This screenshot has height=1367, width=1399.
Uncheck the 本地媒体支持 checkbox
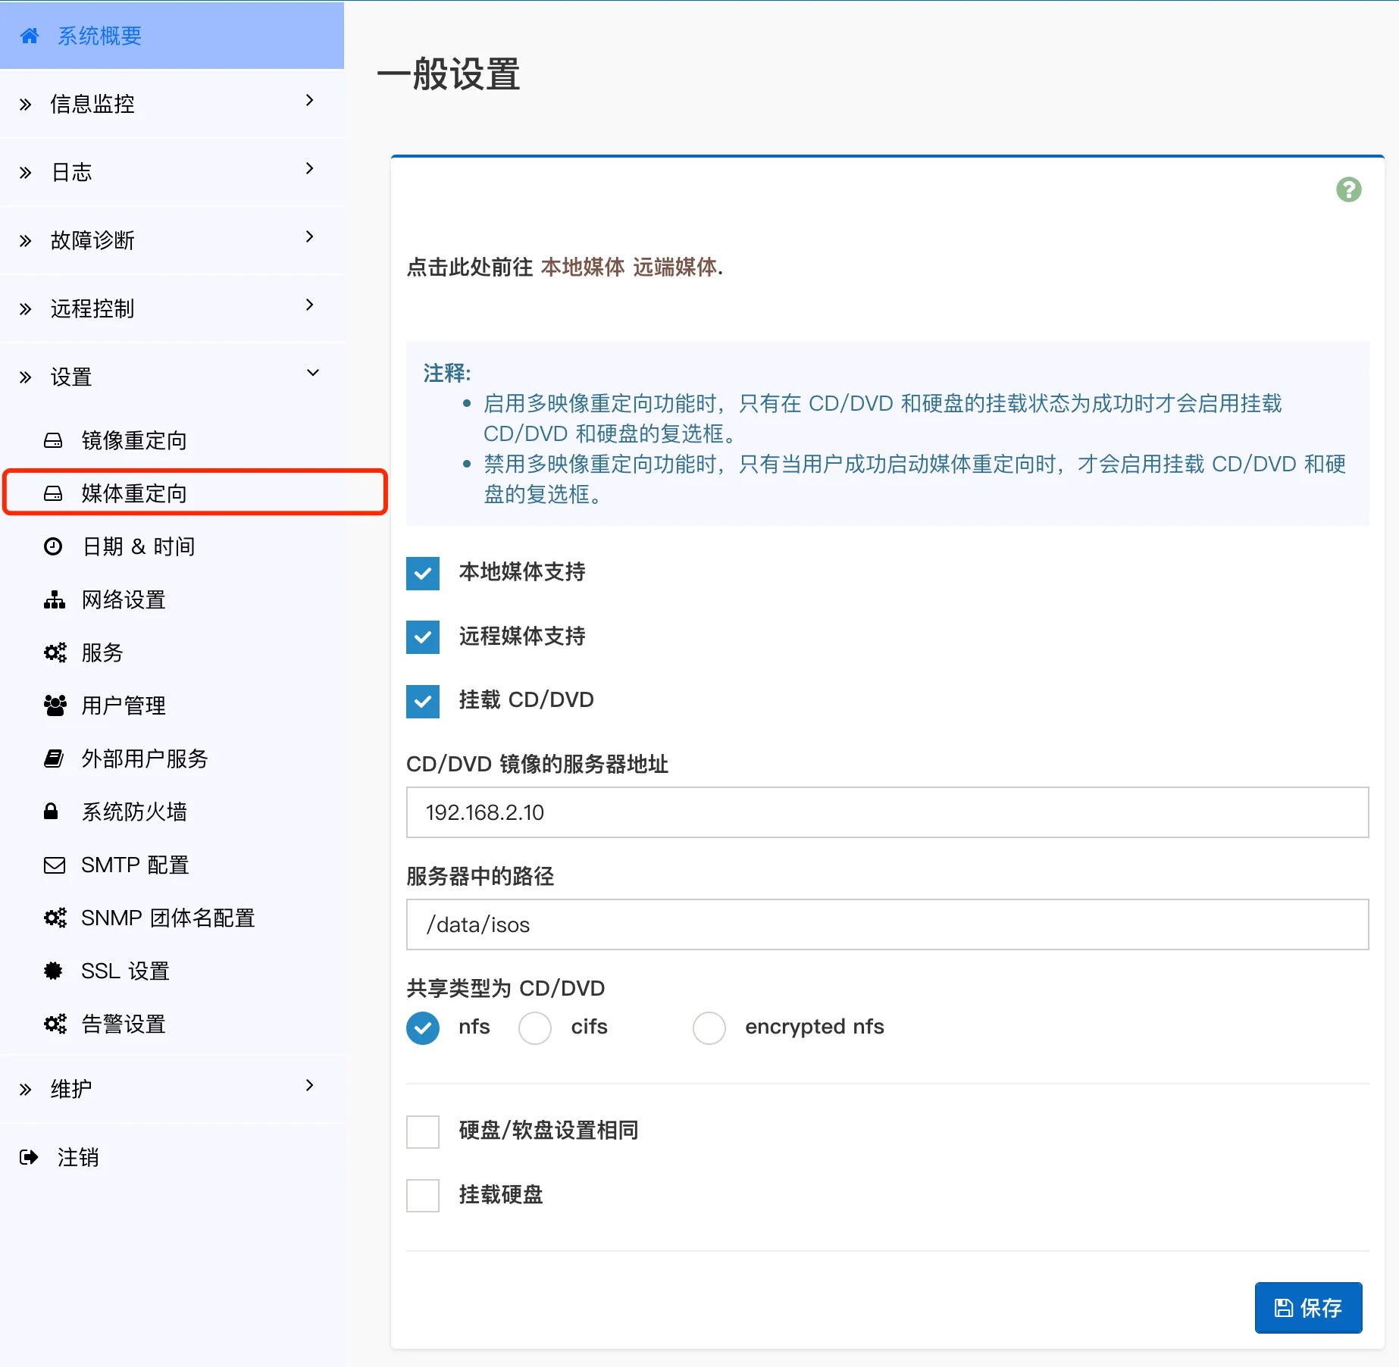click(423, 573)
